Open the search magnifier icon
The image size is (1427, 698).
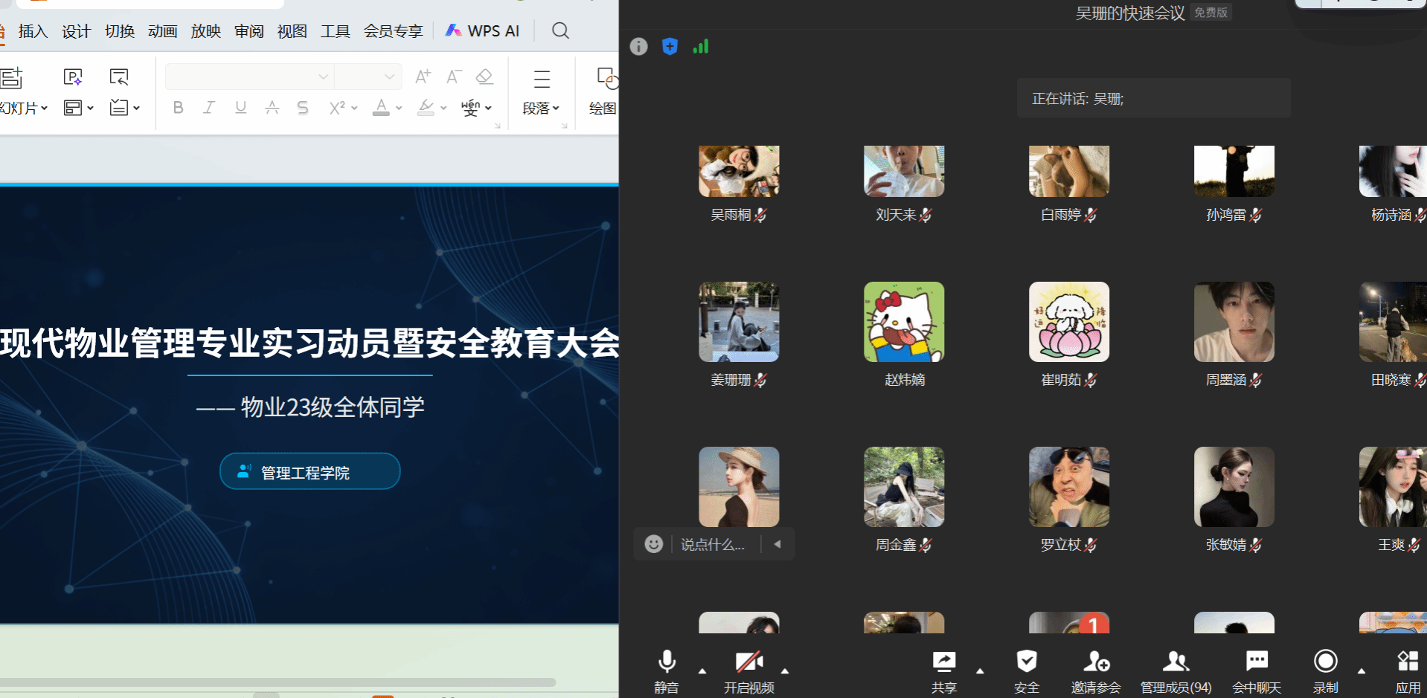click(560, 30)
